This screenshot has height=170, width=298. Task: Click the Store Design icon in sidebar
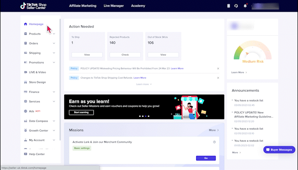[26, 82]
